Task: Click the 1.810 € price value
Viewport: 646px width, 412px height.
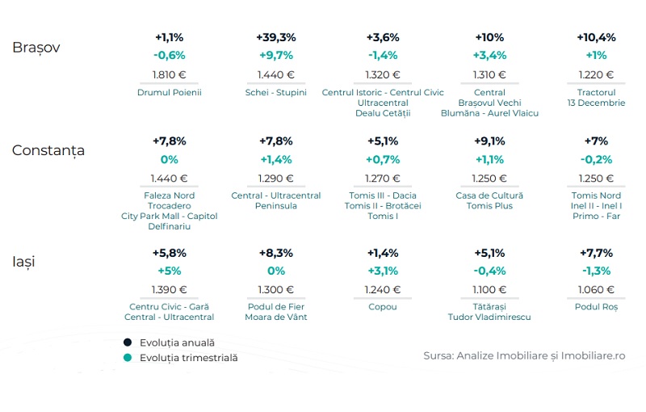Action: click(x=170, y=75)
